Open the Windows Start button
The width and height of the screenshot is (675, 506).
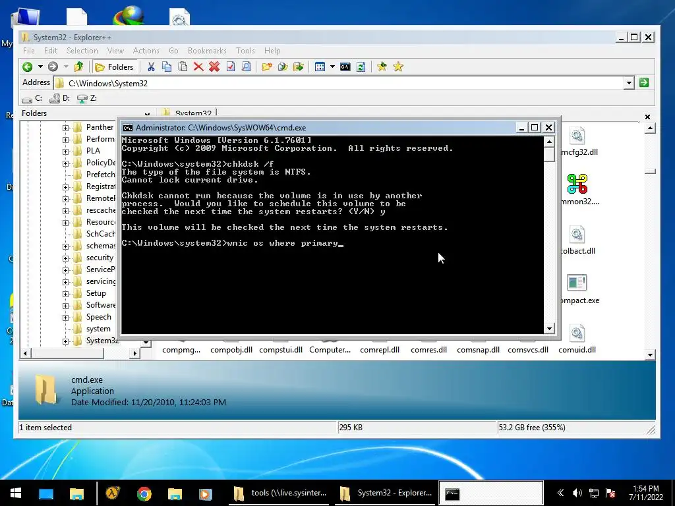point(16,493)
